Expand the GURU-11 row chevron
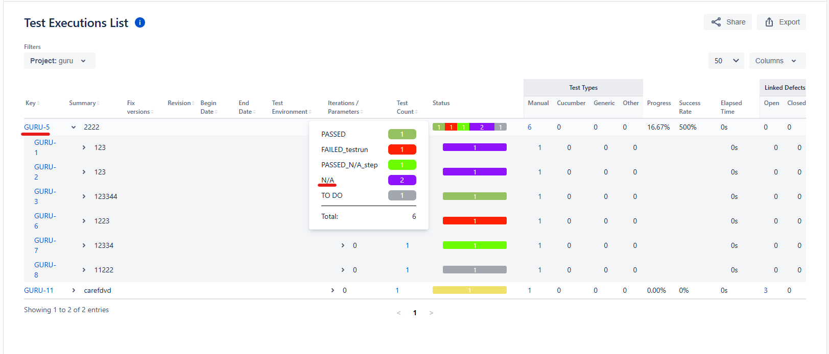 (74, 290)
